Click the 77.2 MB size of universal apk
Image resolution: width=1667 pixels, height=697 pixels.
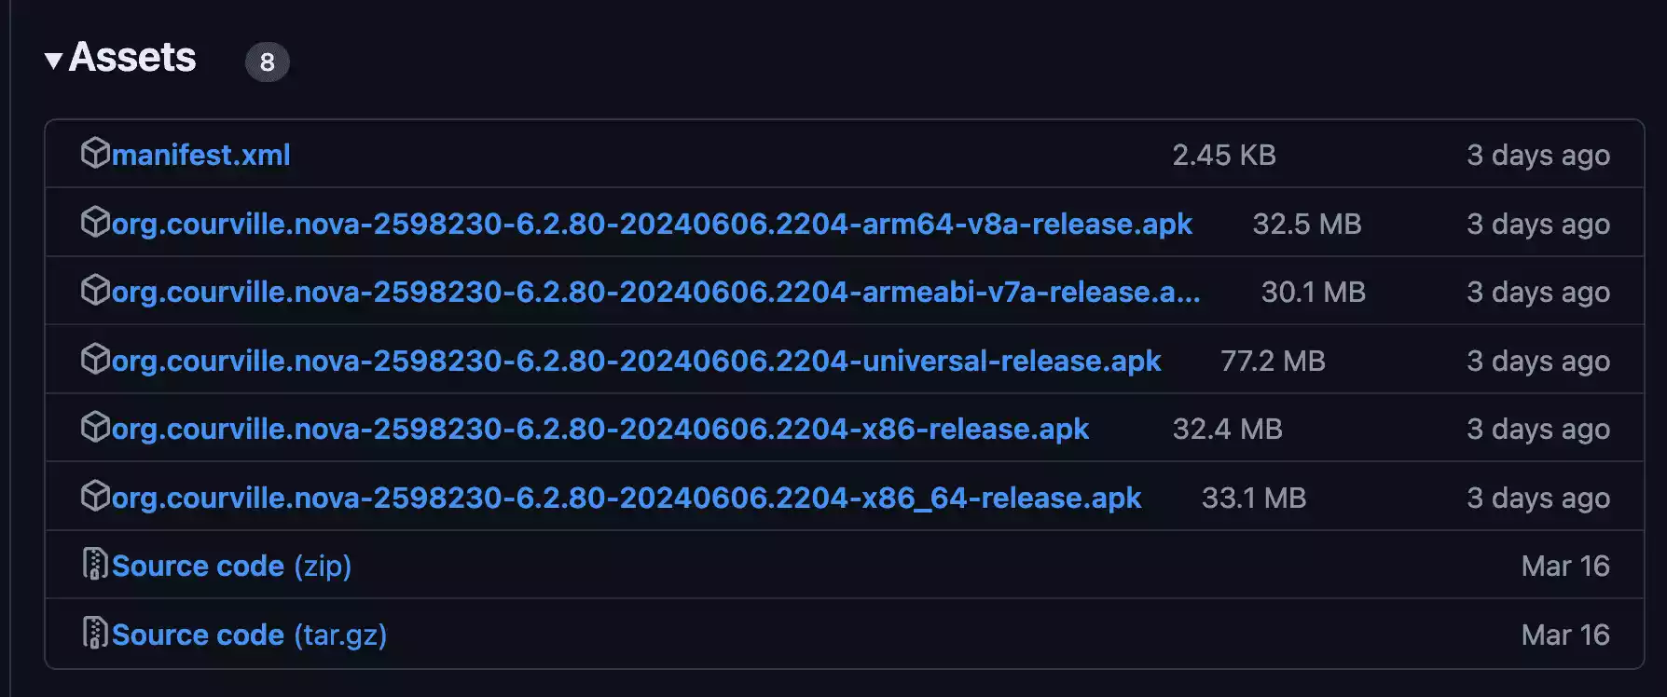click(x=1273, y=361)
